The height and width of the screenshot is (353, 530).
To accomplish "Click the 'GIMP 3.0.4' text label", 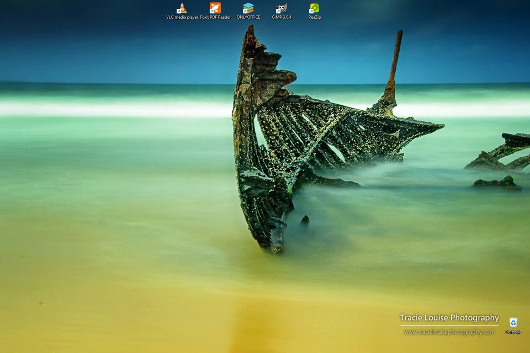I will [282, 18].
